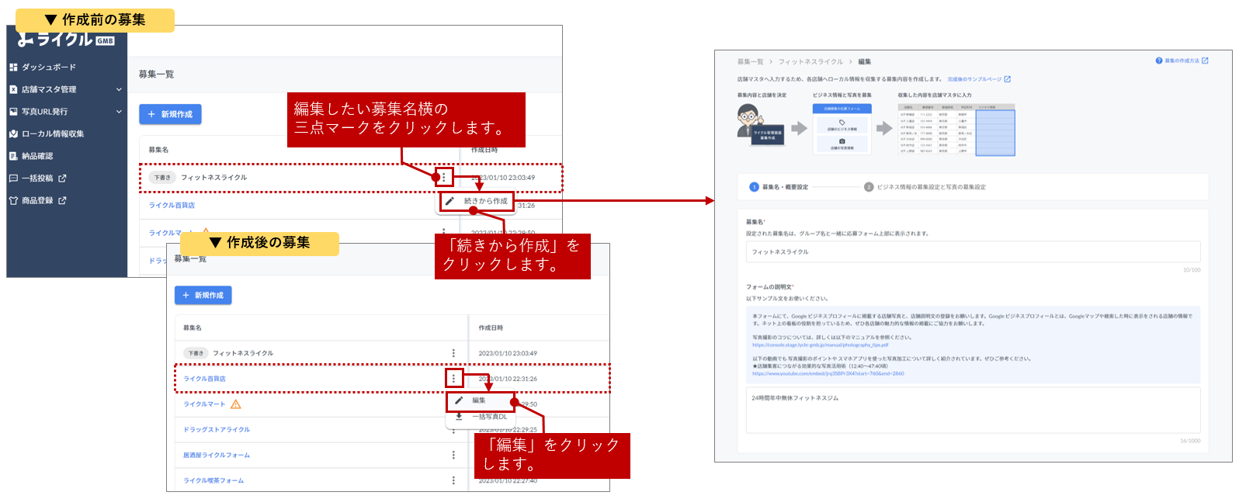Choose 編集 in the context menu
The image size is (1239, 499).
tap(479, 400)
